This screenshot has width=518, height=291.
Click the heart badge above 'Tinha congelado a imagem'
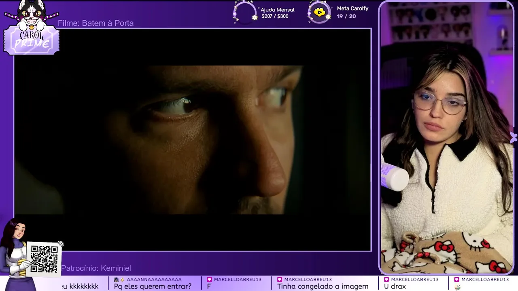click(x=280, y=280)
